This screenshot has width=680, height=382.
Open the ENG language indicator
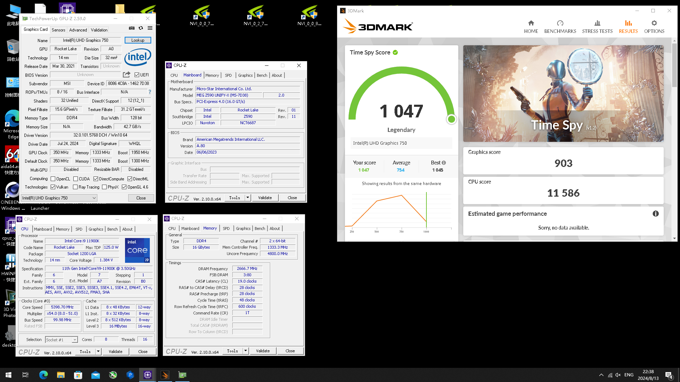coord(629,375)
